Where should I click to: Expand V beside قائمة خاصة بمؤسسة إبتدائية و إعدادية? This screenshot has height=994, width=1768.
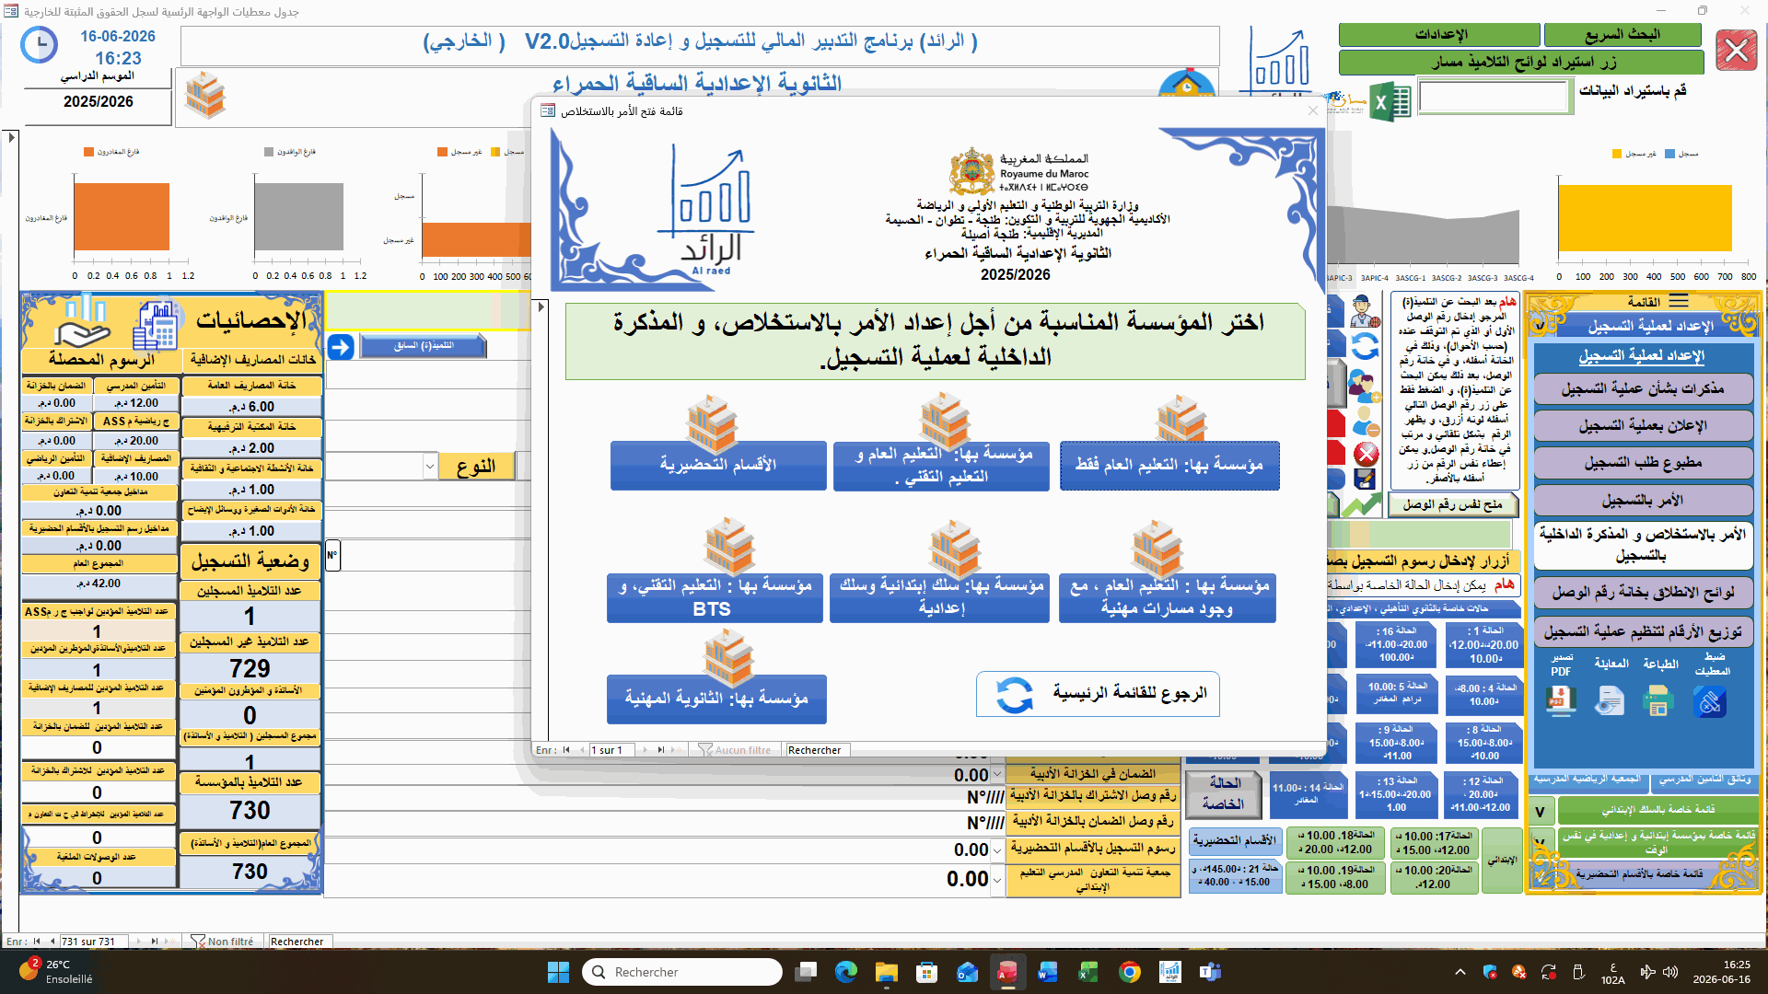click(1541, 843)
